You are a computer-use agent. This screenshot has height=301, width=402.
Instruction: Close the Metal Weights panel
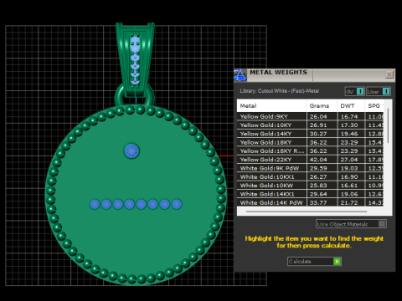coord(389,74)
